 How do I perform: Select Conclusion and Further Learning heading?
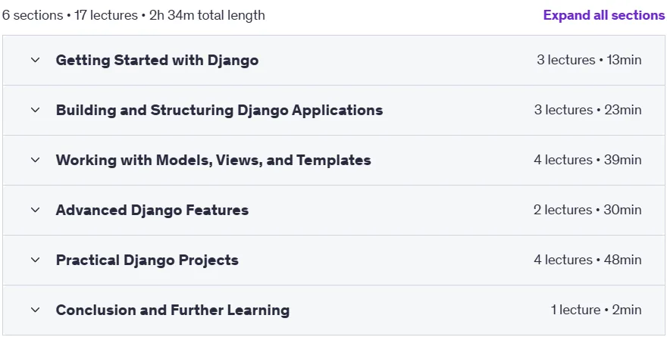(x=172, y=310)
